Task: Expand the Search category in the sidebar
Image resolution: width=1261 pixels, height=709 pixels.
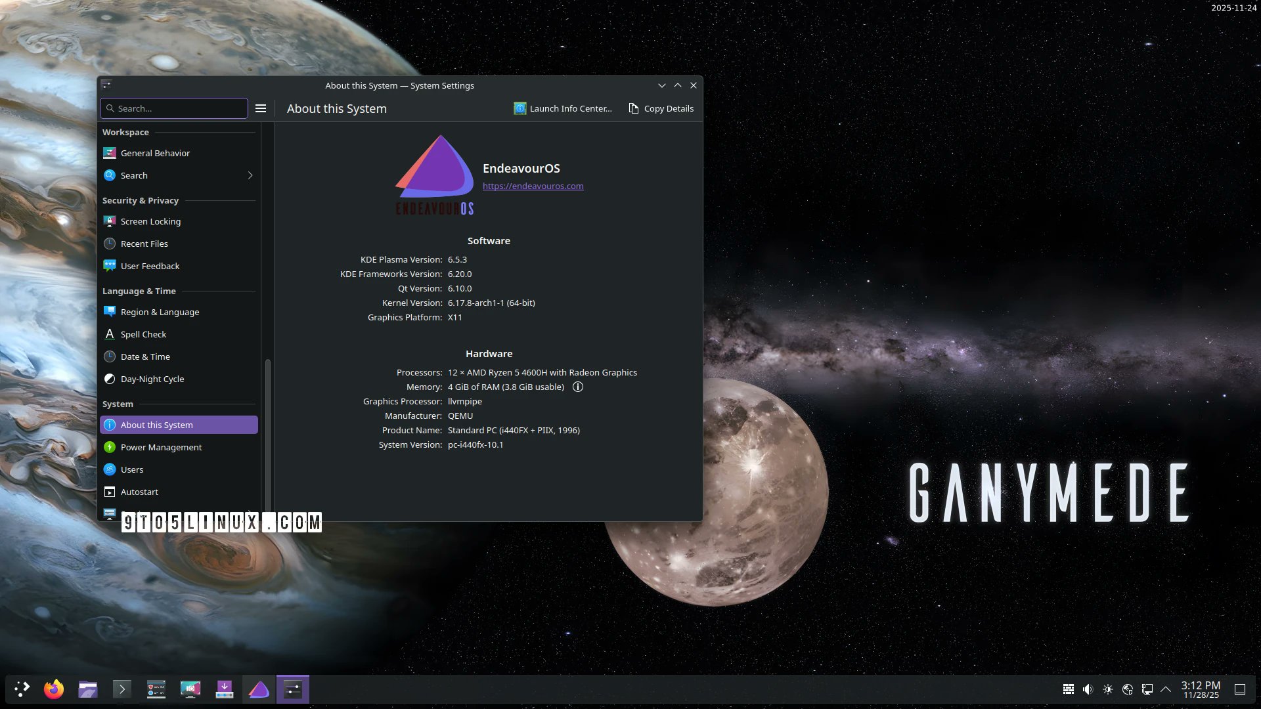Action: [x=250, y=175]
